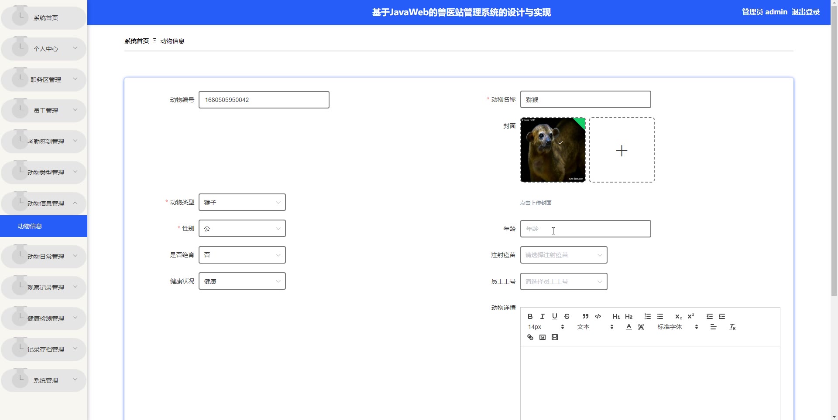Screen dimensions: 838x420
Task: Open the text alignment options
Action: coord(713,327)
